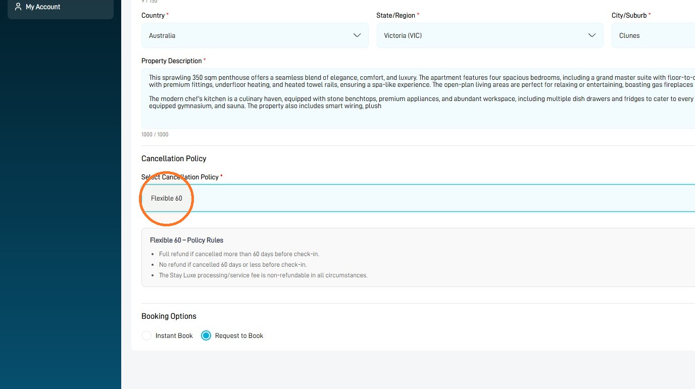Click the Cancellation Policy section heading

174,159
